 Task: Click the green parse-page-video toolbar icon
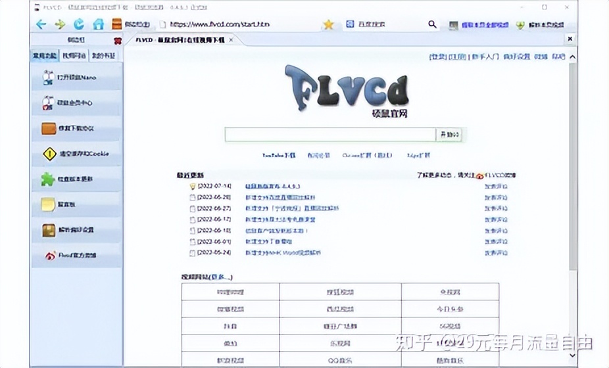520,25
